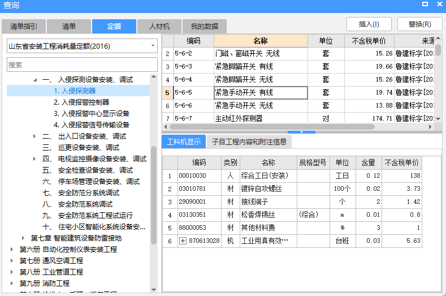
Task: Expand 第八册 工业管道工程
Action: click(x=12, y=272)
